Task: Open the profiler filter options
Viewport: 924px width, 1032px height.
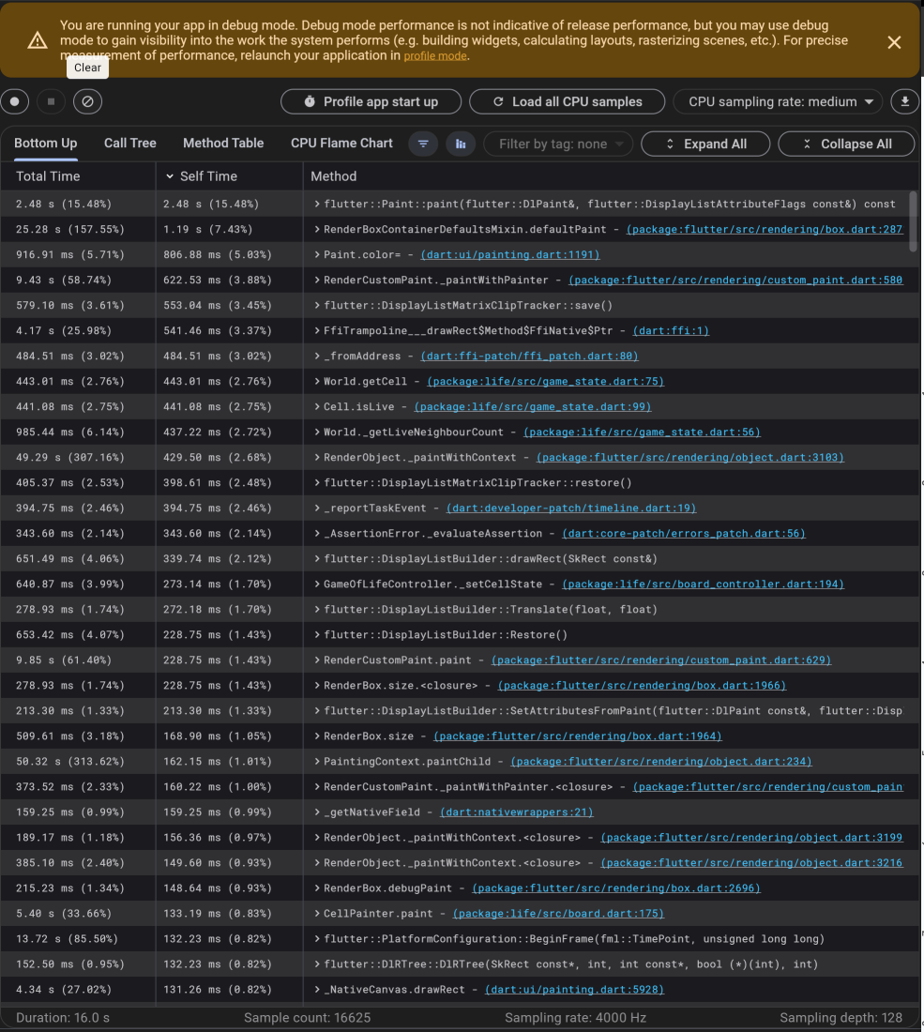Action: 423,144
